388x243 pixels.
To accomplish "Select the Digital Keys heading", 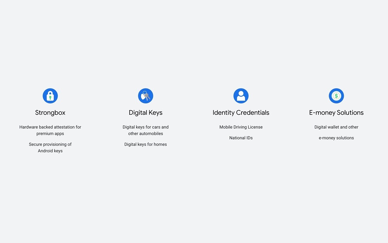I will tap(145, 113).
